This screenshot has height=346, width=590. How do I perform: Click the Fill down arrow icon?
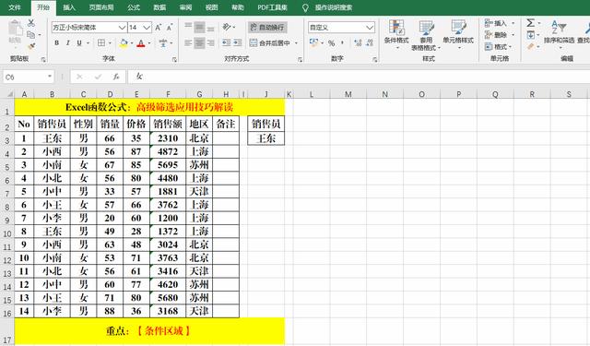[531, 35]
